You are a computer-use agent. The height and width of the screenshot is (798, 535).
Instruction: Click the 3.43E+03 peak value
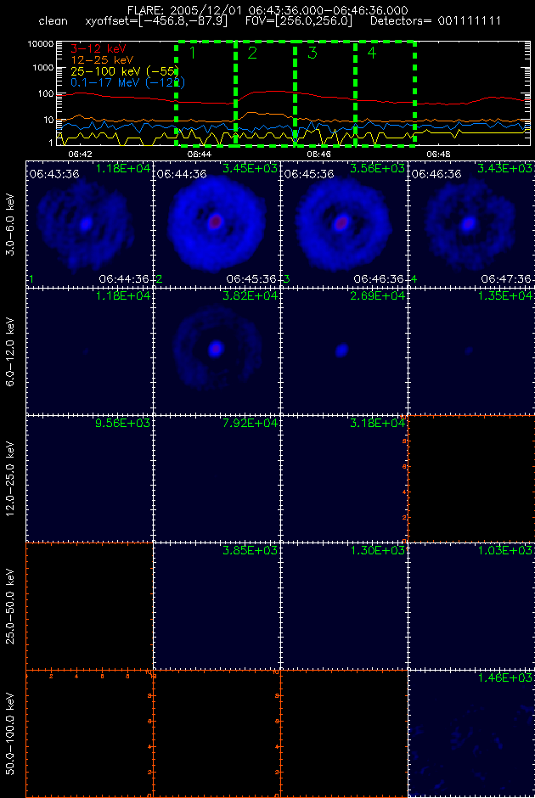point(505,167)
